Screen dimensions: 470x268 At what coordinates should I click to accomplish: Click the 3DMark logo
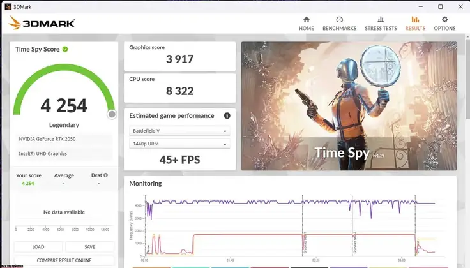click(x=42, y=23)
